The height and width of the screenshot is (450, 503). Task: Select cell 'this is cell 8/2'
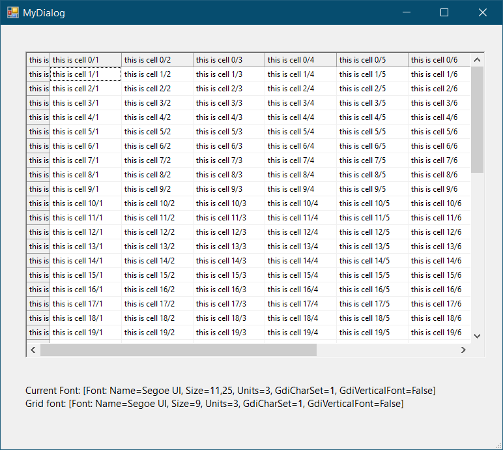click(157, 175)
